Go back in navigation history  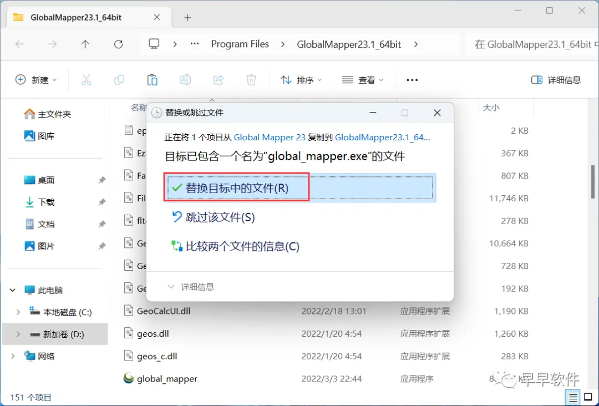pyautogui.click(x=19, y=44)
